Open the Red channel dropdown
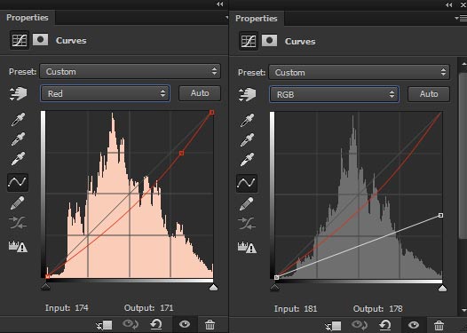Screen dimensions: 467x333 click(105, 93)
